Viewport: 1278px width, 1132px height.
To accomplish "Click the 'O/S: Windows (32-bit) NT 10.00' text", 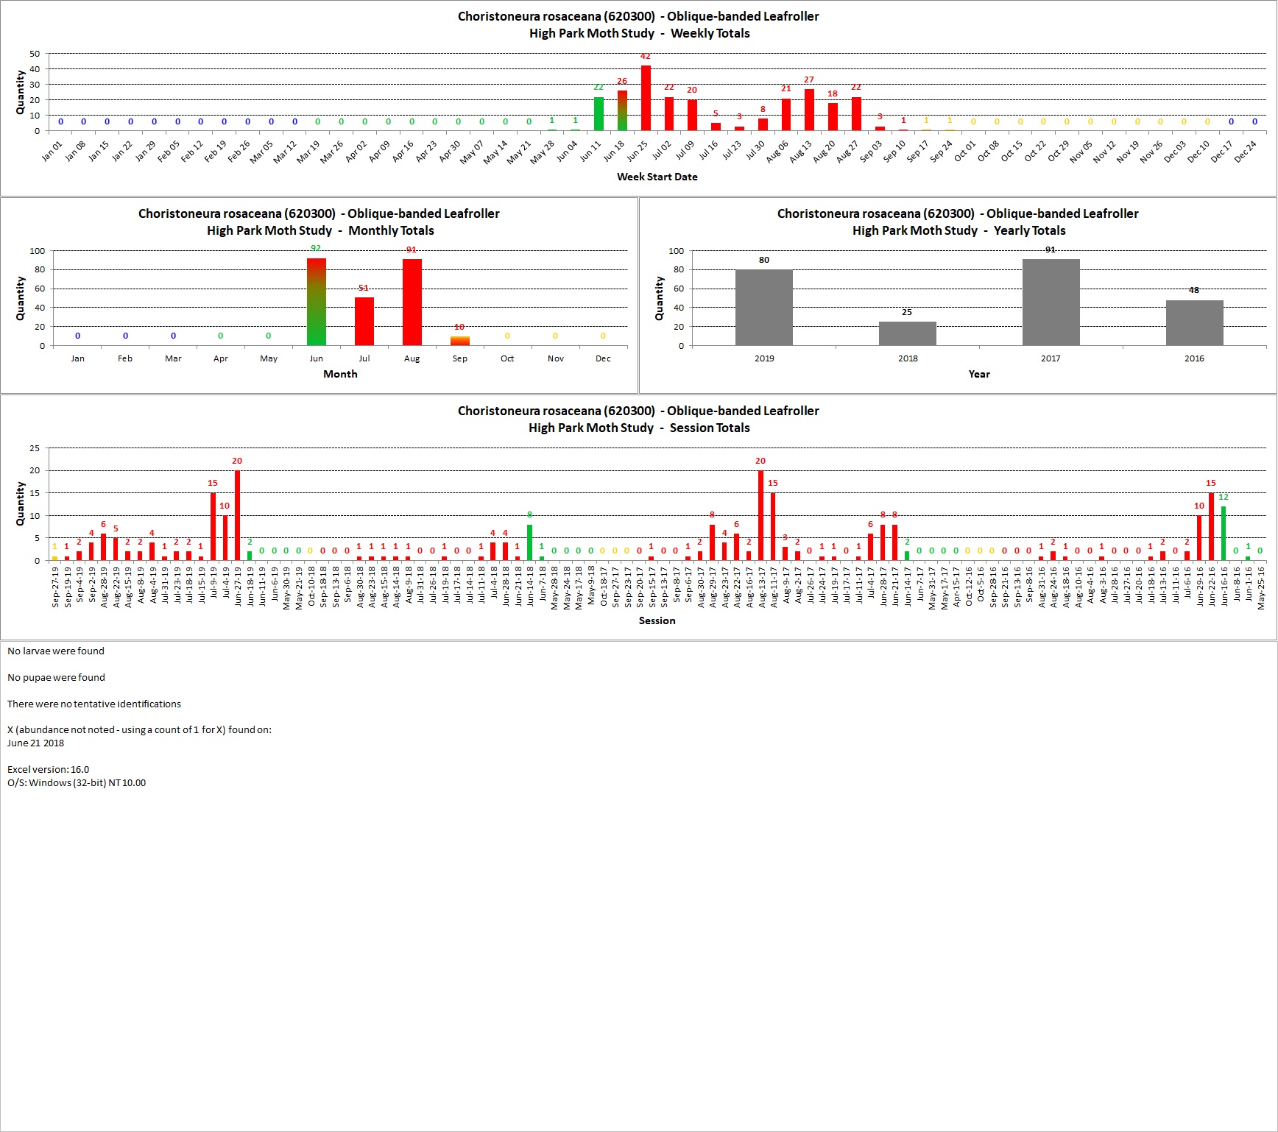I will click(77, 783).
